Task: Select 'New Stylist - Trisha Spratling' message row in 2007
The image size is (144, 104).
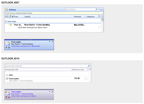Action: click(53, 26)
